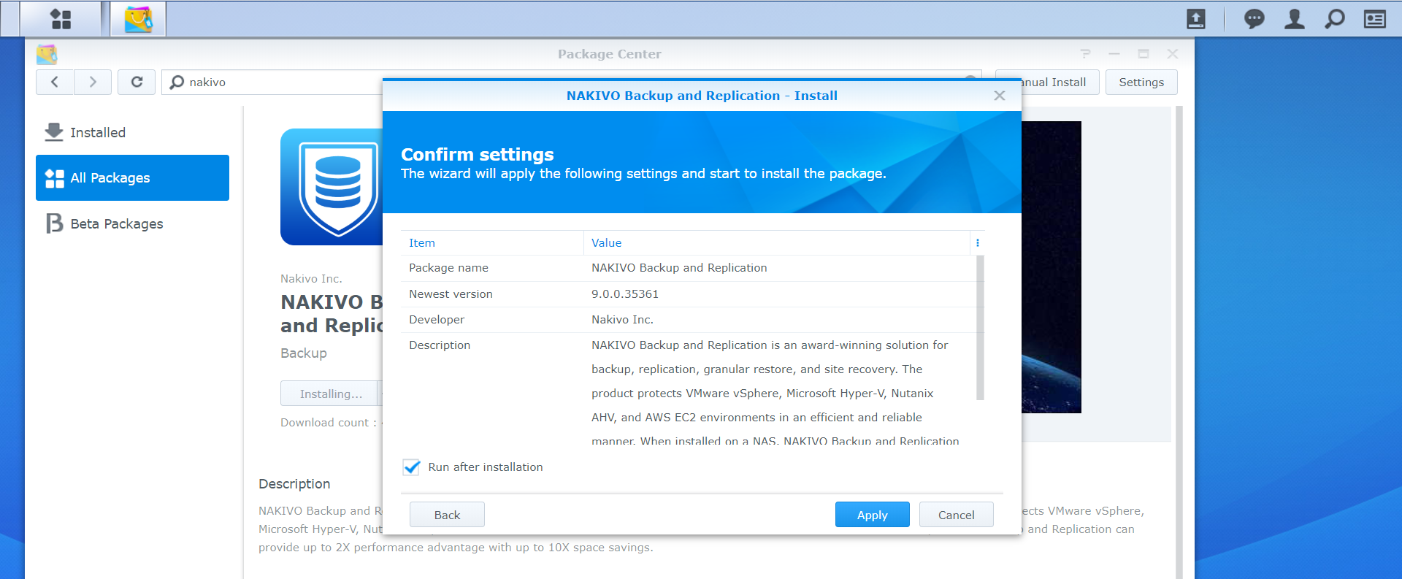Open the notifications speech bubble icon
This screenshot has height=579, width=1402.
(1254, 19)
